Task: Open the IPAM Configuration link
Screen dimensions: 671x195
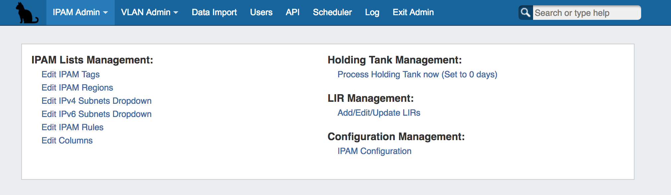Action: coord(374,151)
